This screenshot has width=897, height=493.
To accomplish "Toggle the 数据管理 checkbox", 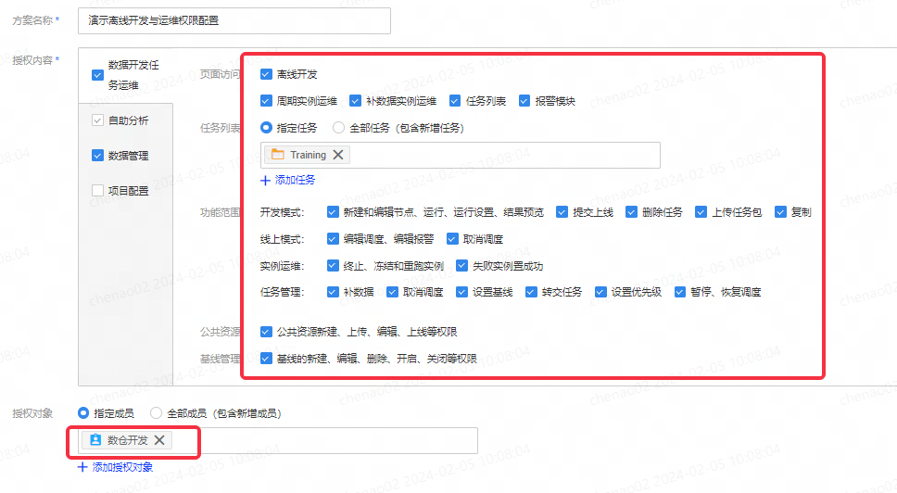I will pos(98,156).
